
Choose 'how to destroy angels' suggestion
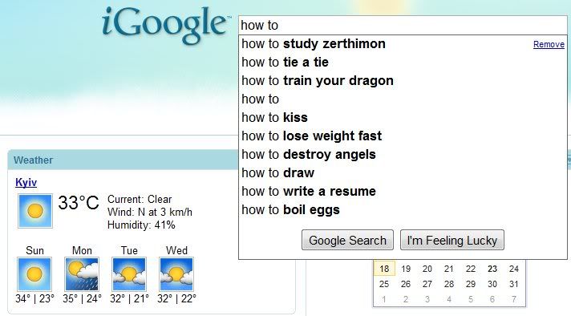click(x=403, y=154)
